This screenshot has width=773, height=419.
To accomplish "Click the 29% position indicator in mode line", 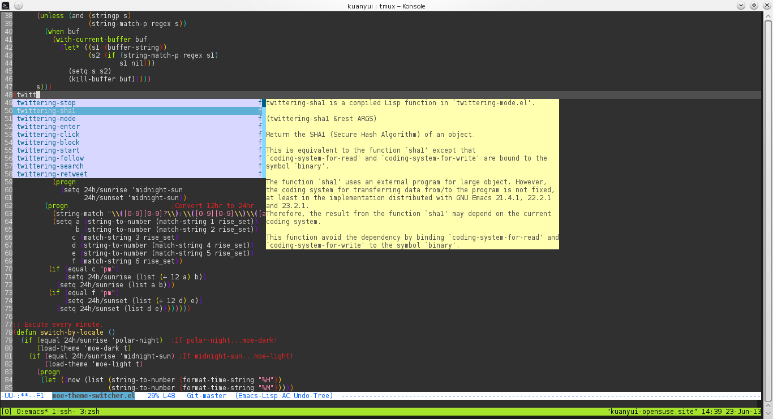I will tap(153, 396).
